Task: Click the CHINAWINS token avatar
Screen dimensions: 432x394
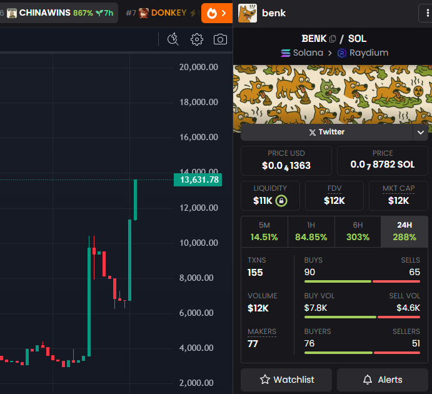Action: click(12, 13)
